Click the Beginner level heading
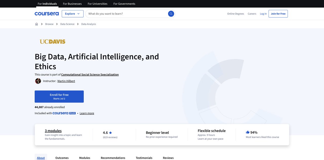 pyautogui.click(x=157, y=132)
